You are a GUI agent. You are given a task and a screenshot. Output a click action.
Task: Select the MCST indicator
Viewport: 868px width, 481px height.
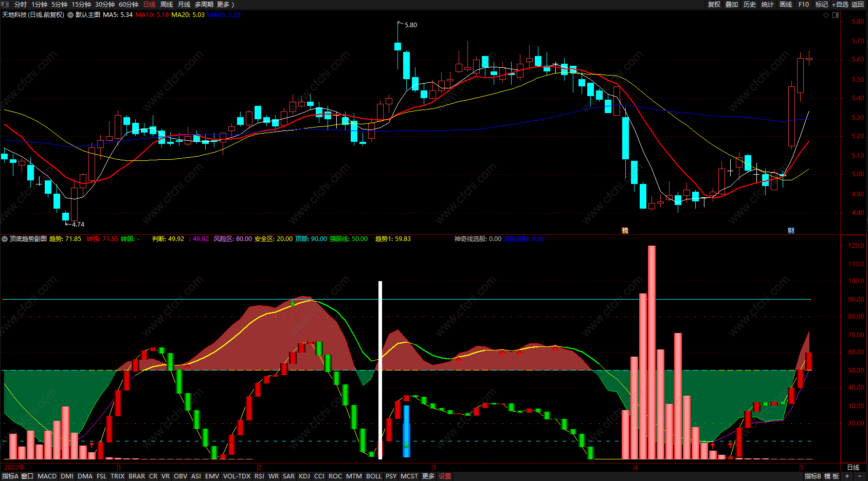(409, 476)
